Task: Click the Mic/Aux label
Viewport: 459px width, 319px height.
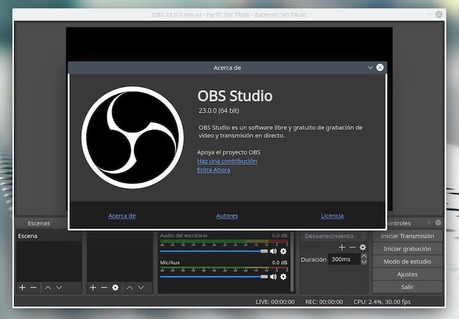Action: (170, 263)
